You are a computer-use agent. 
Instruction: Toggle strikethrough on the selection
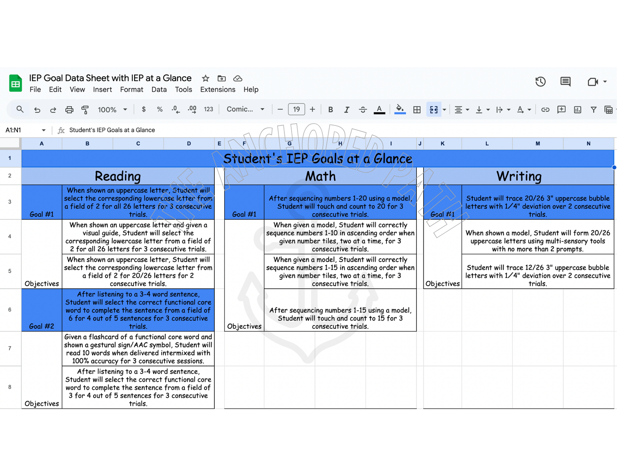tap(363, 110)
